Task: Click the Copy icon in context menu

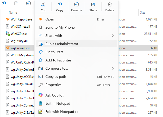Action: tap(60, 4)
